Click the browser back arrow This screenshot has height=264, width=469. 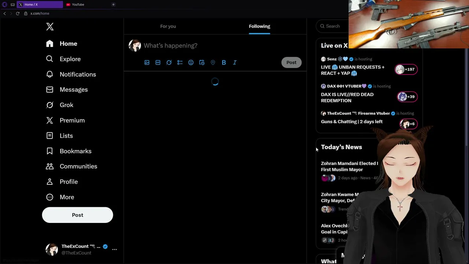[4, 14]
